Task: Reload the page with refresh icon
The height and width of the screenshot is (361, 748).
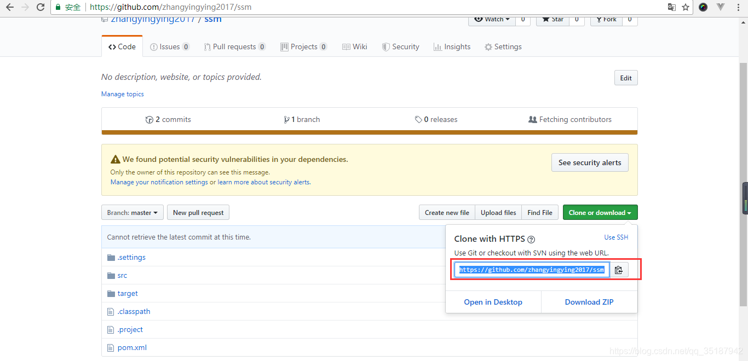Action: pos(41,7)
